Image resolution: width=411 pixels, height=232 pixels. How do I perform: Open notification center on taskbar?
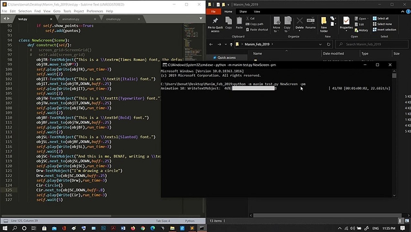[x=402, y=228]
